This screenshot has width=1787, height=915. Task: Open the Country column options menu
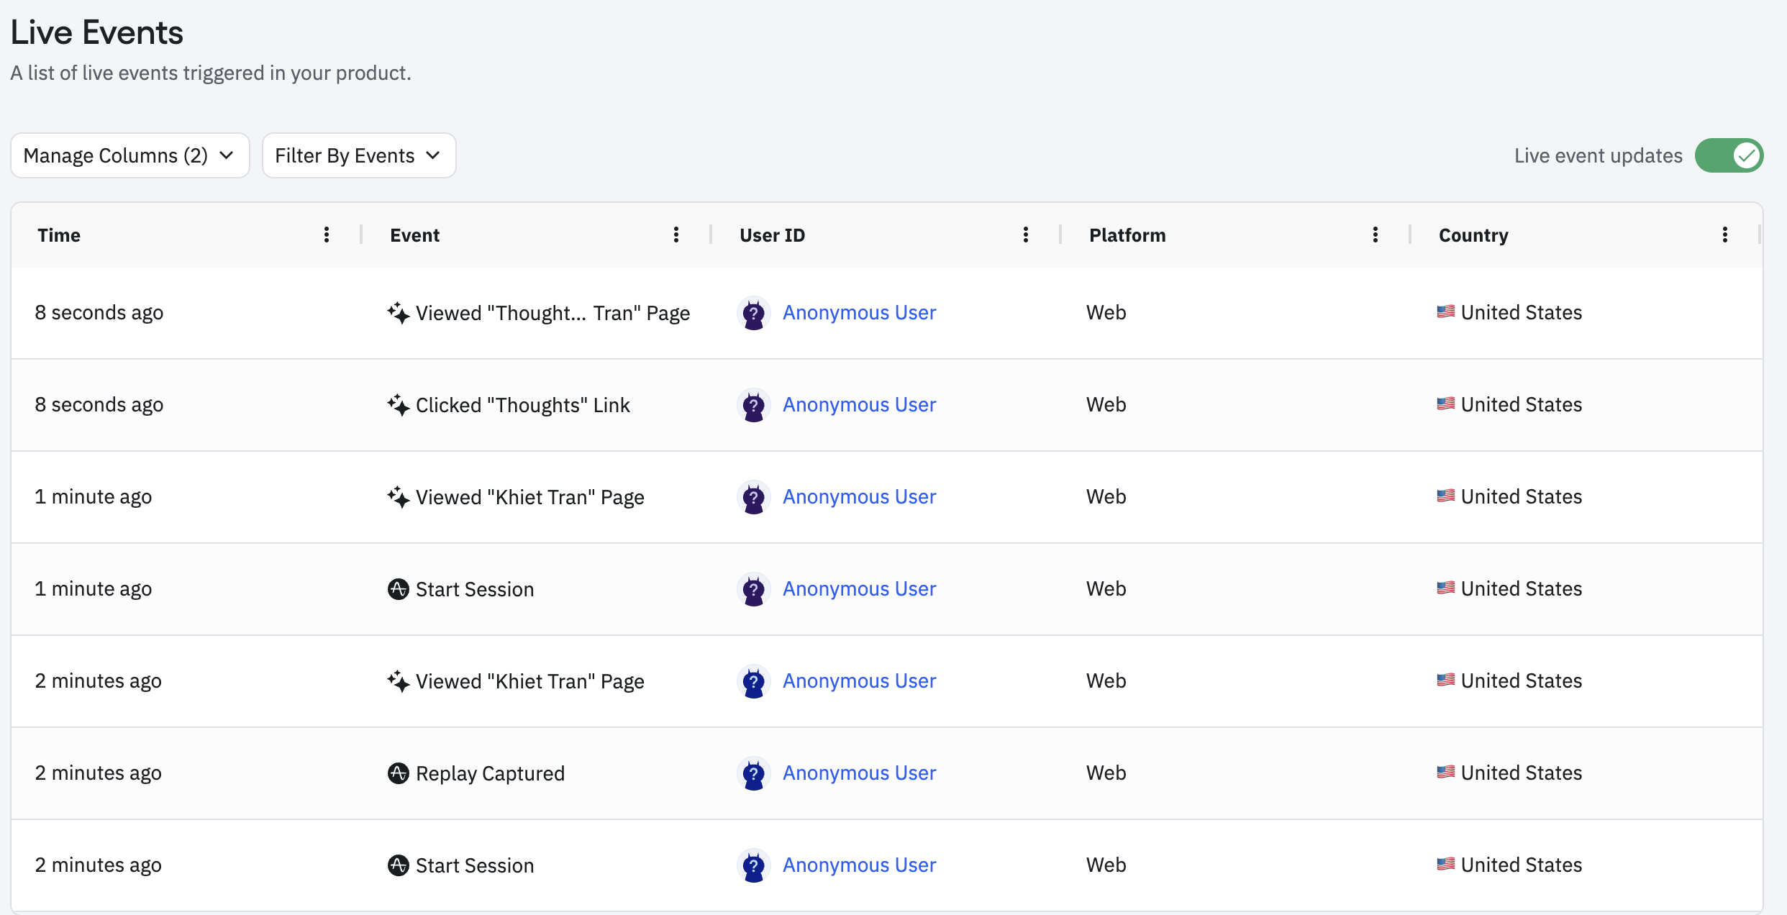point(1725,235)
